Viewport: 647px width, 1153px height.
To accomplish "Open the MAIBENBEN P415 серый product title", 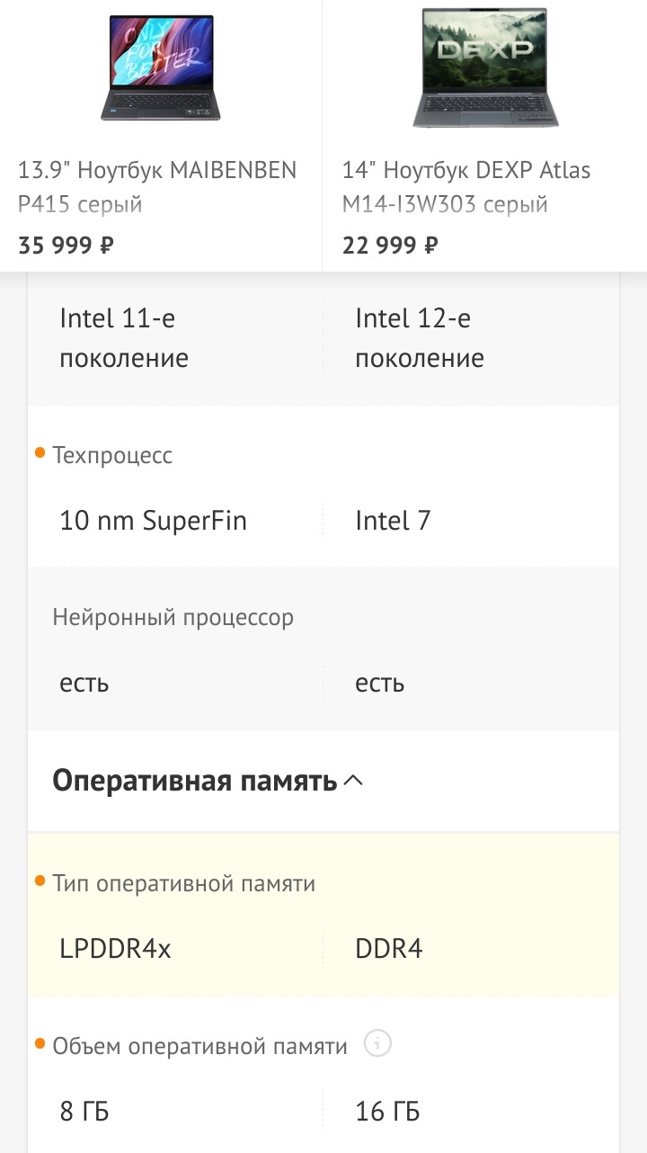I will click(157, 187).
